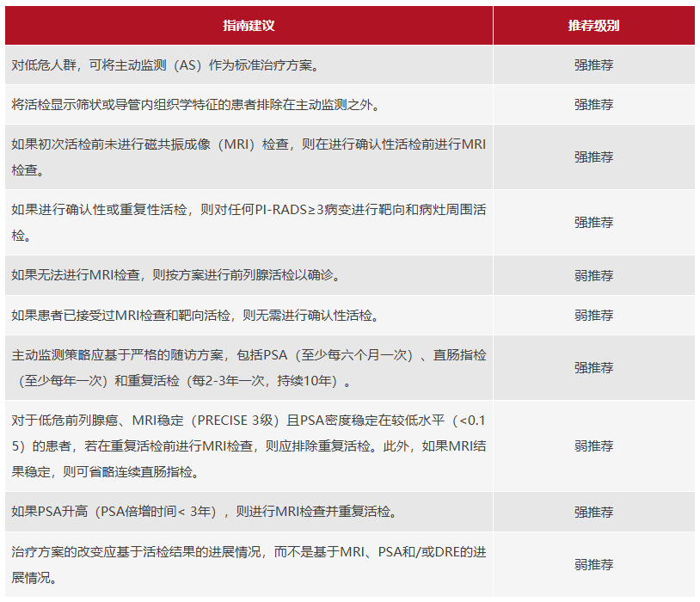
Task: Click 强推荐 in the 对低危人群 row
Action: point(593,65)
